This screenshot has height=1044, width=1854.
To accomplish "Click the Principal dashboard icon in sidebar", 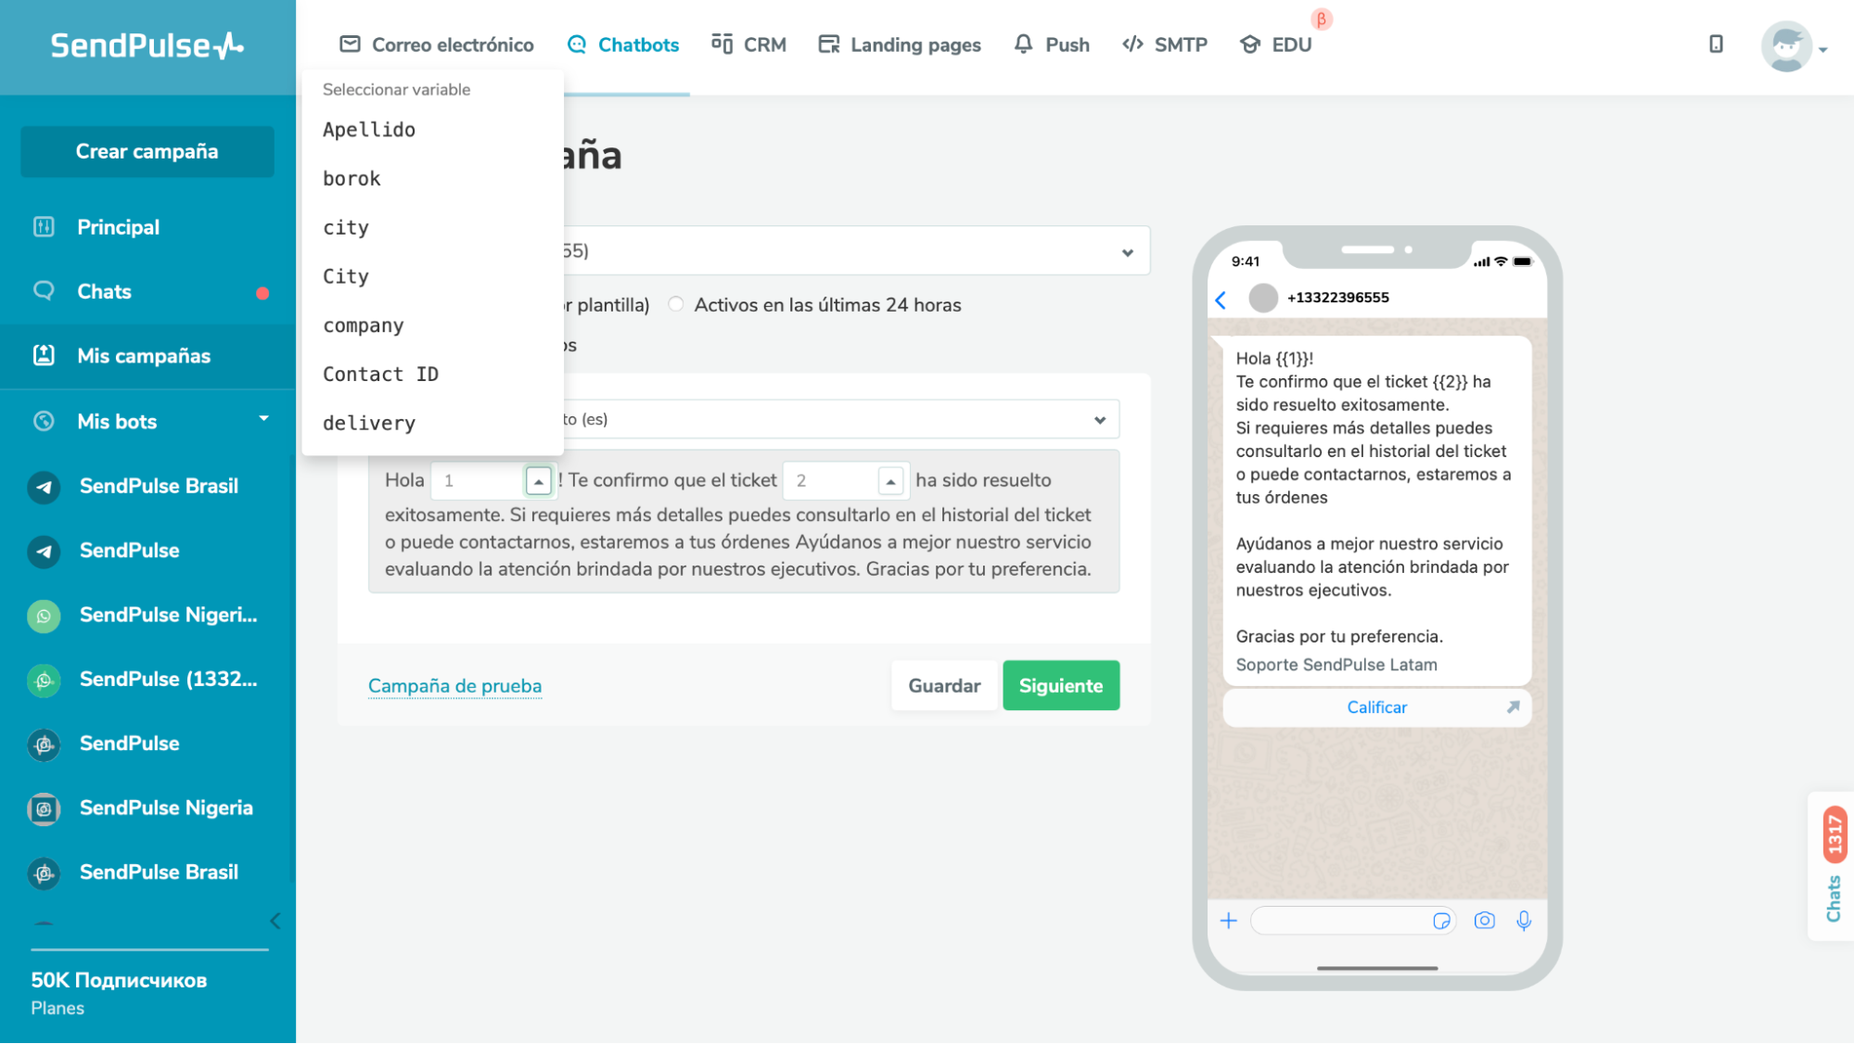I will 44,227.
